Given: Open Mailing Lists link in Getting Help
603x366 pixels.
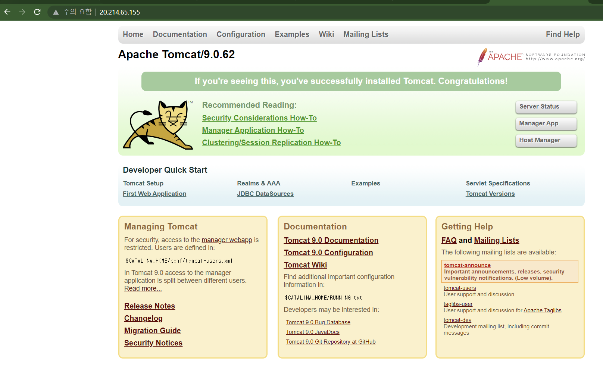Looking at the screenshot, I should tap(497, 240).
